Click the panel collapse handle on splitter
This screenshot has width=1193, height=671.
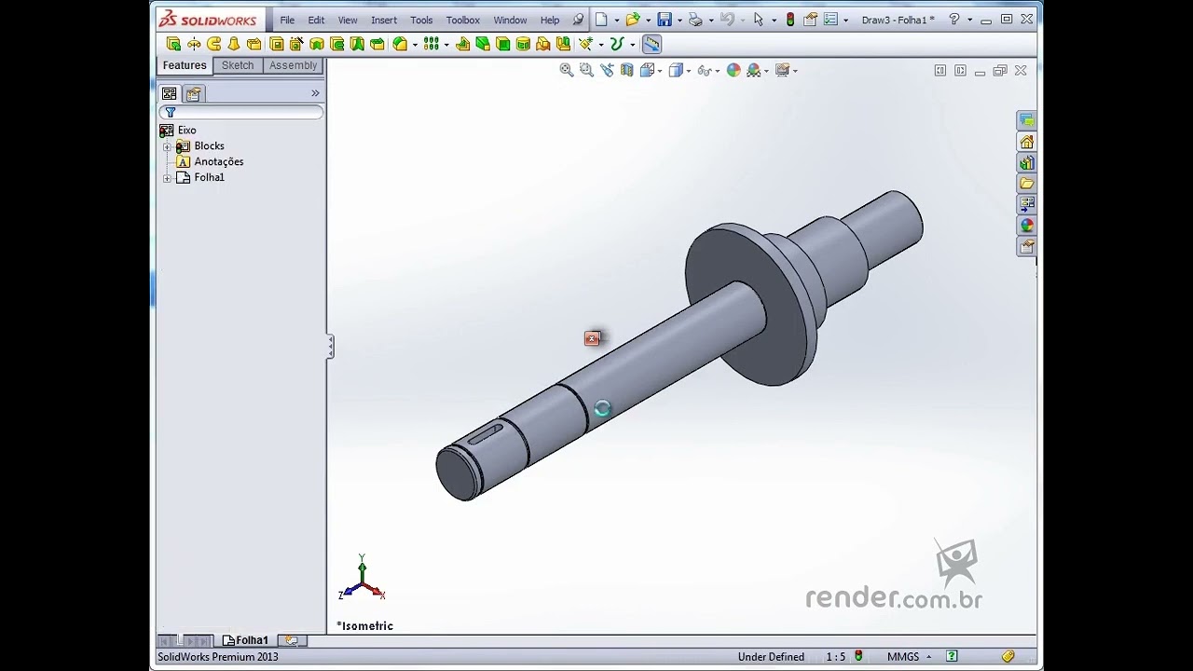point(330,347)
